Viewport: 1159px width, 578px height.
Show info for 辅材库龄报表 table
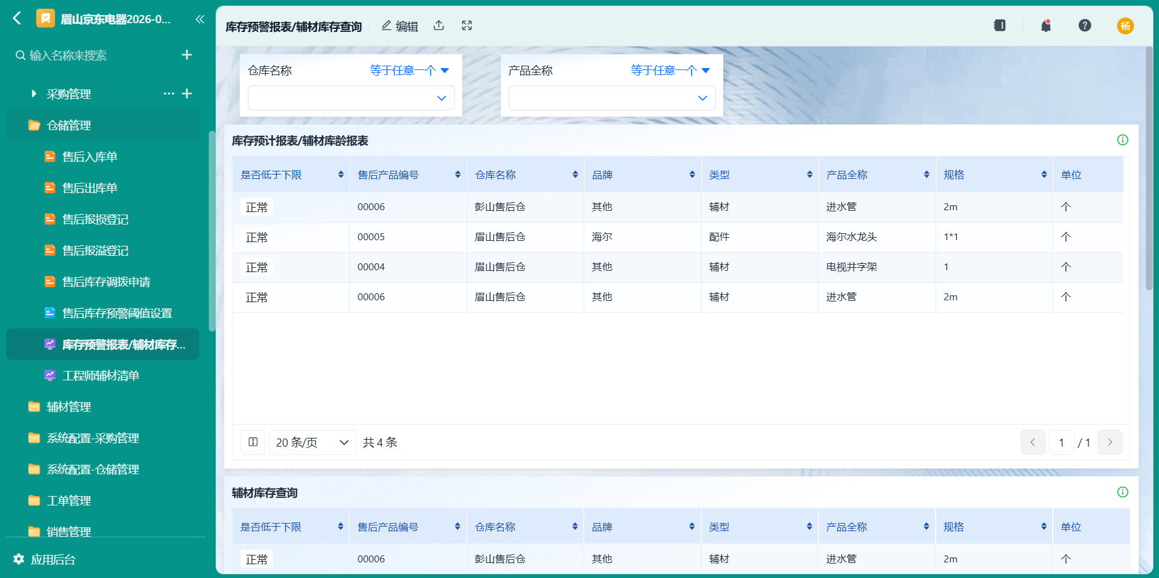pos(1123,140)
